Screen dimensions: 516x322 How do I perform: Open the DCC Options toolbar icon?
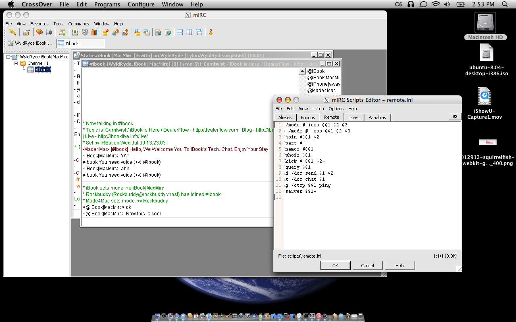[x=125, y=32]
